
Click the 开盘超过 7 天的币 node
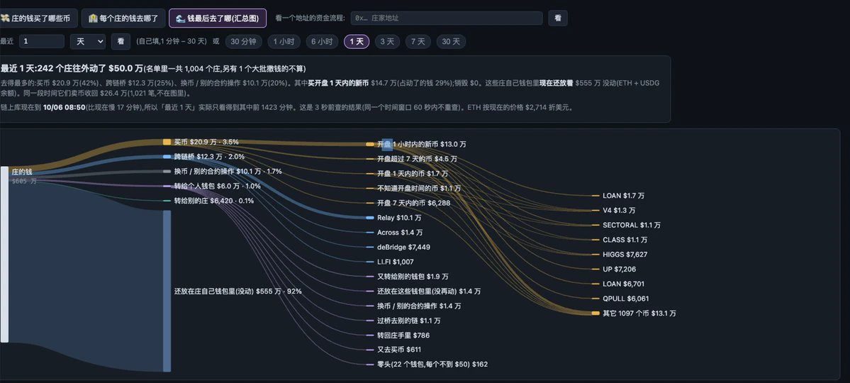pos(417,159)
